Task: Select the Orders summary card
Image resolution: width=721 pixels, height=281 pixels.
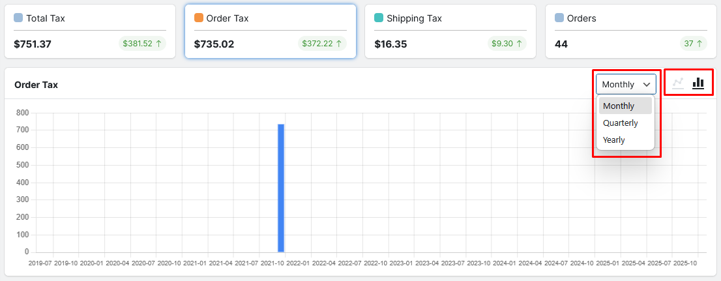Action: coord(630,31)
